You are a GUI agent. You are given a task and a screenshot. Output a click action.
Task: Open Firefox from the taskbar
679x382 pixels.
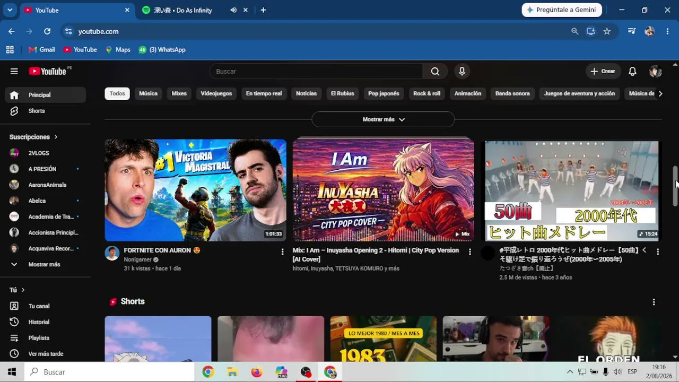(257, 372)
